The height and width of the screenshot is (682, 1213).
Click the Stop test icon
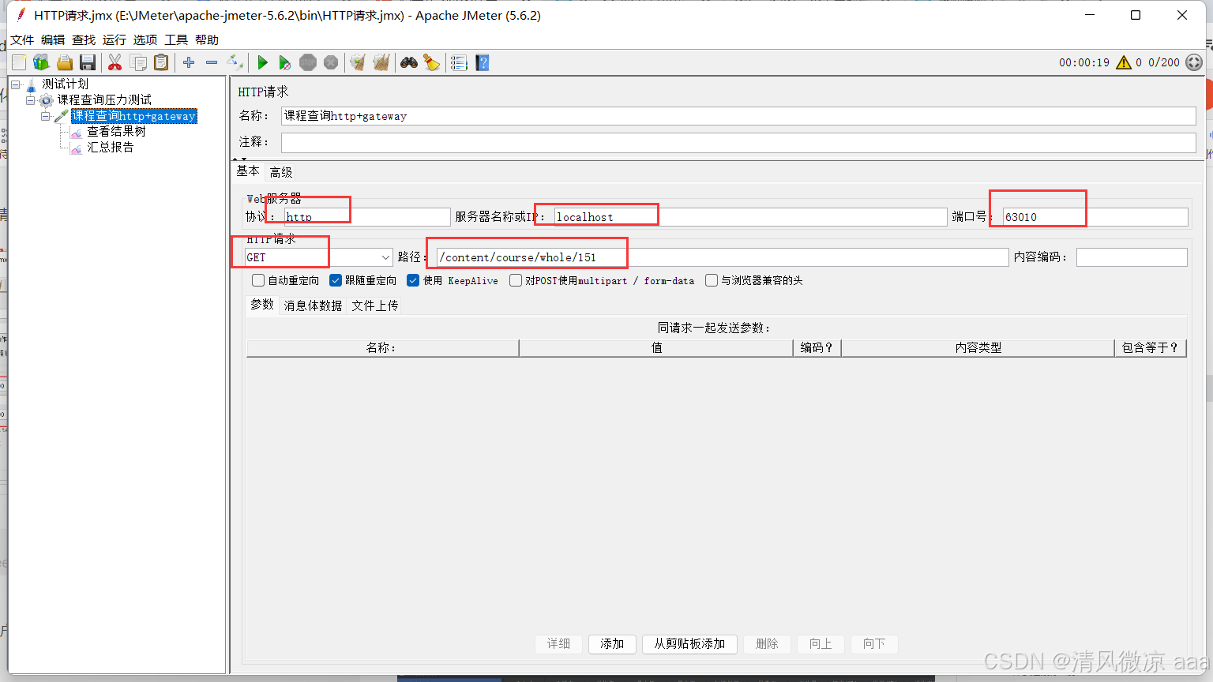click(x=308, y=62)
